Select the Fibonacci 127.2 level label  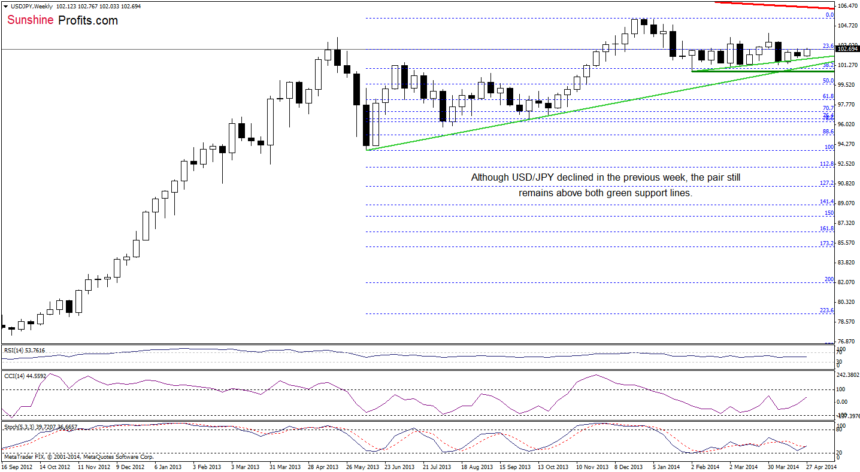(828, 183)
